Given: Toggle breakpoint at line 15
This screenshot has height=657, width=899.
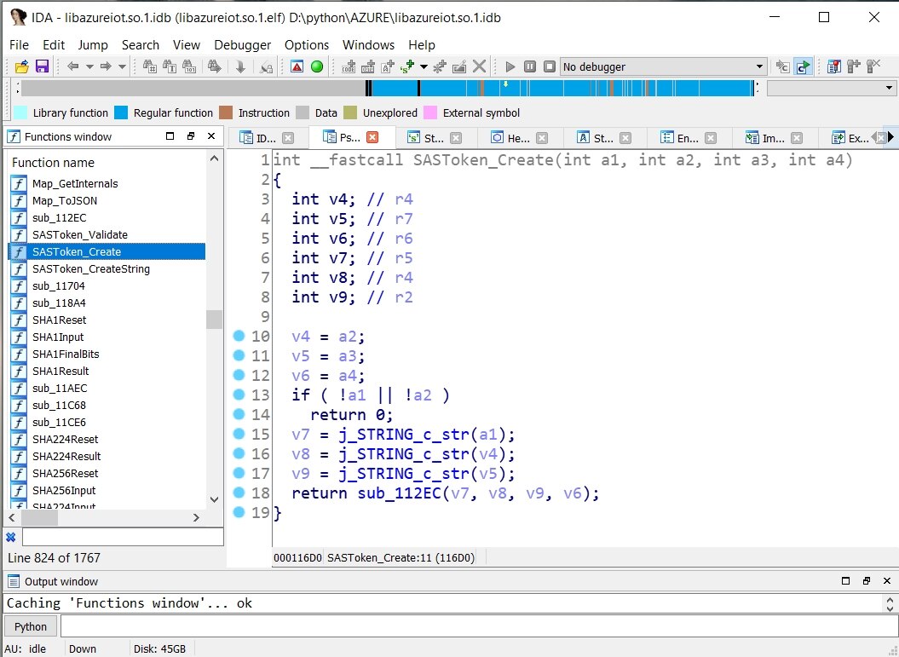Looking at the screenshot, I should (239, 435).
